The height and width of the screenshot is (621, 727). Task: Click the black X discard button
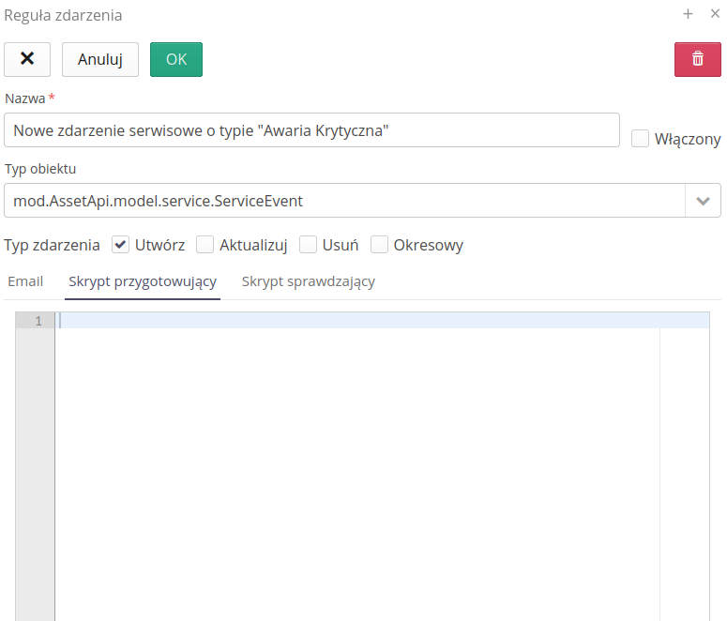[x=27, y=59]
